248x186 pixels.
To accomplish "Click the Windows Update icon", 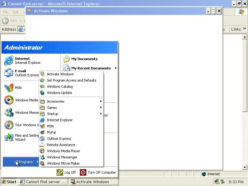I will tap(42, 93).
